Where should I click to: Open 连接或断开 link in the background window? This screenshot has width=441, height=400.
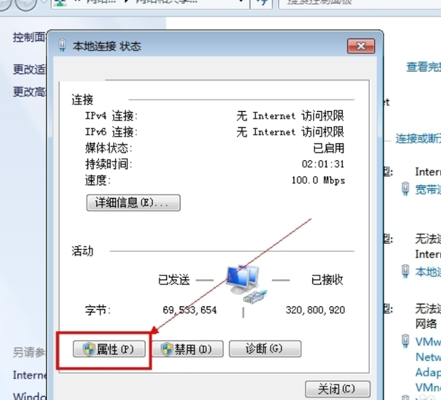pos(418,139)
